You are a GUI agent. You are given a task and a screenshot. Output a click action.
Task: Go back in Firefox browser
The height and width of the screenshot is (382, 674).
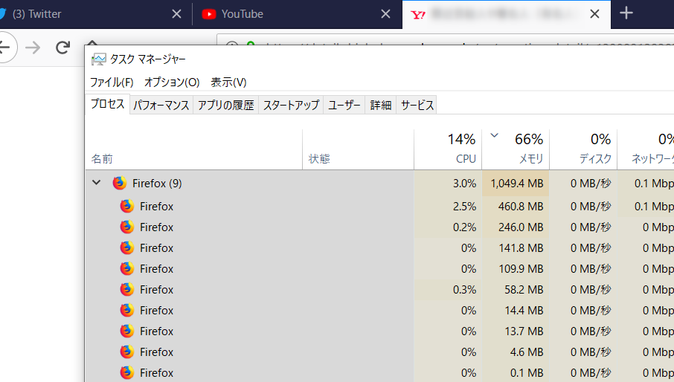point(4,48)
